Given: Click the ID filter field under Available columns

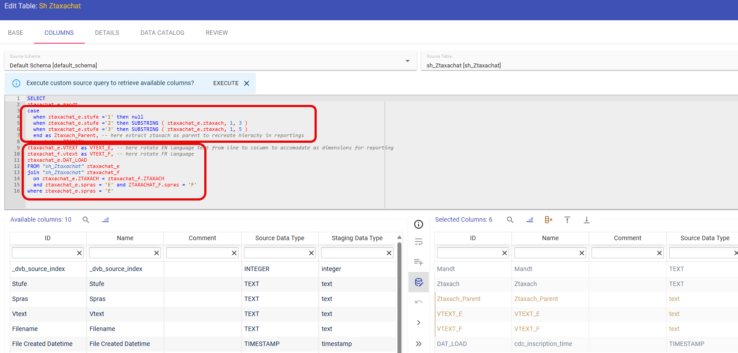Looking at the screenshot, I should [x=44, y=253].
